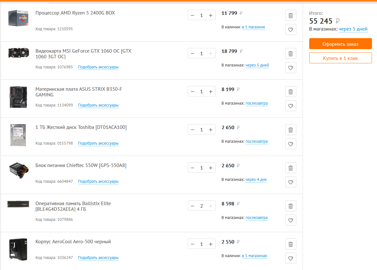Open Подобрать аксессуары for MSI GeForce GTX 1060
Image resolution: width=377 pixels, height=270 pixels.
[98, 67]
